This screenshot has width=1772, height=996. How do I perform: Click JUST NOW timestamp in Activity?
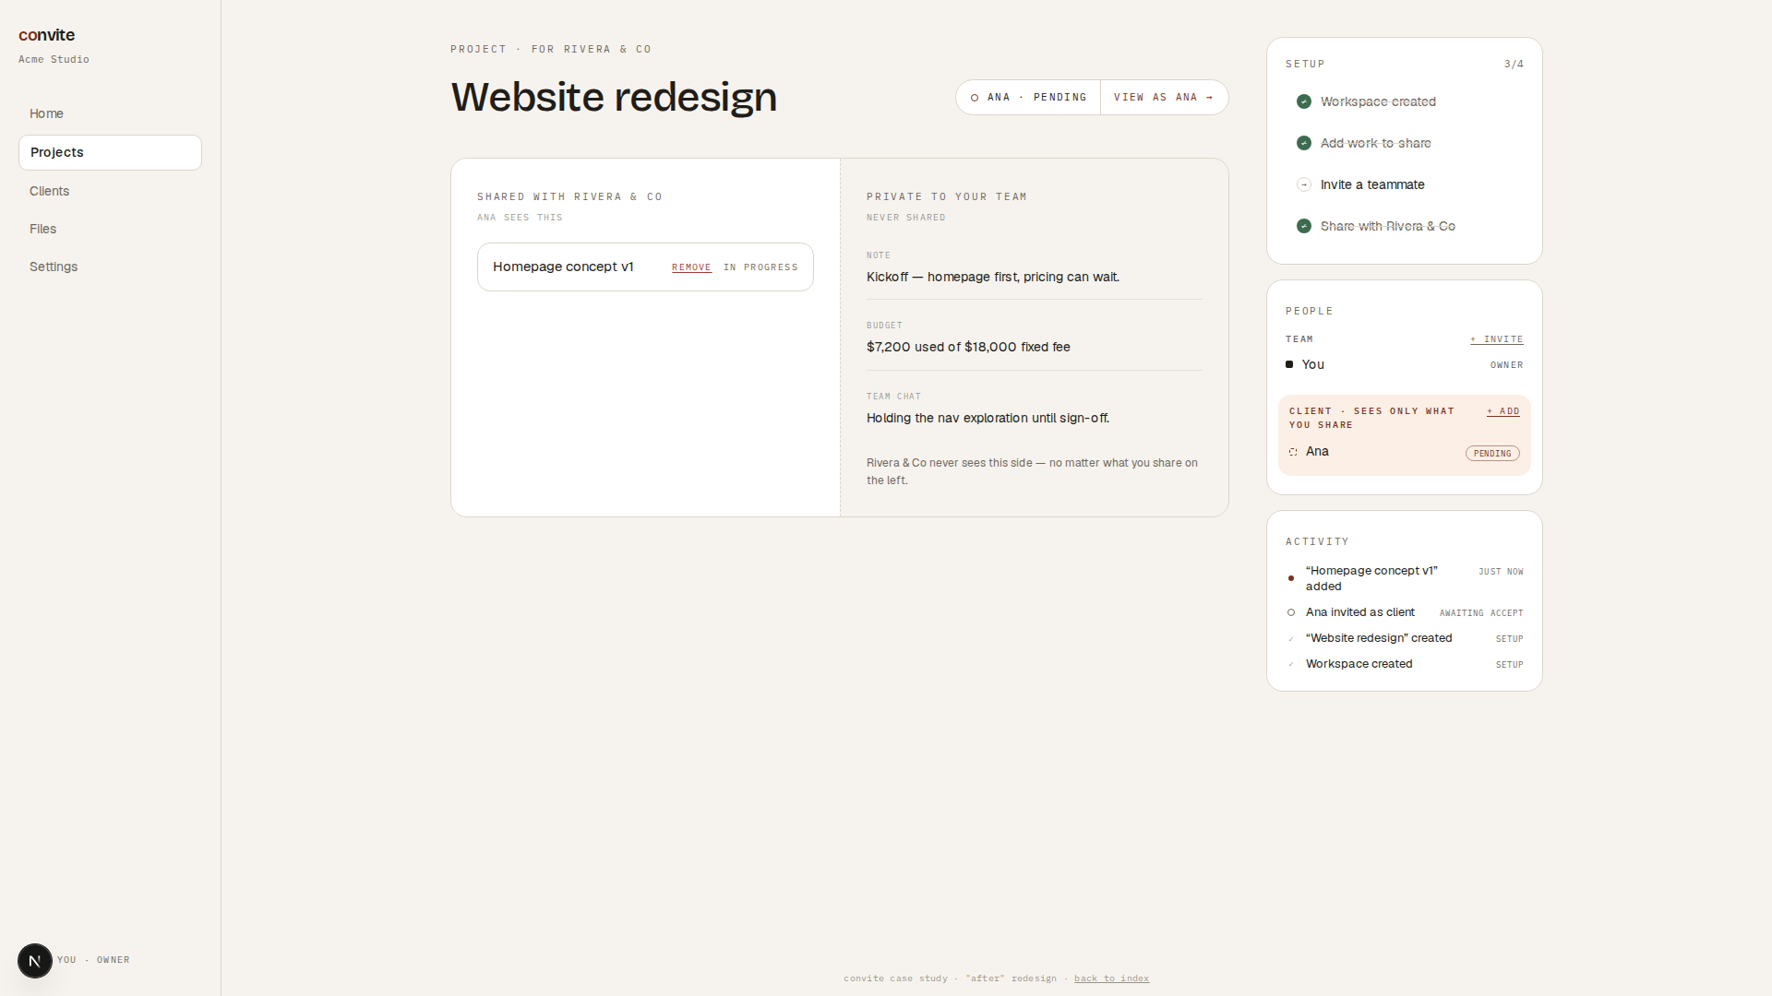click(x=1501, y=572)
